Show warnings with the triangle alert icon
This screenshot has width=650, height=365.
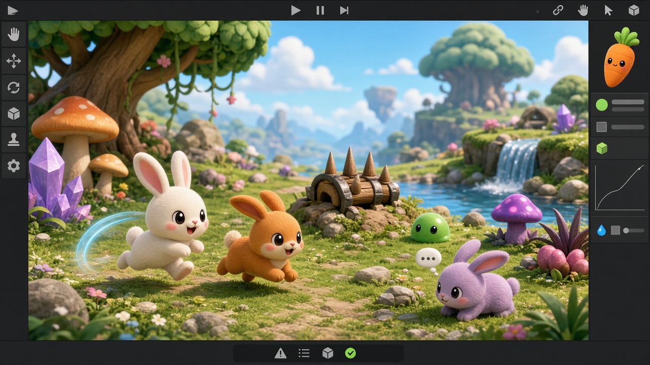pos(280,353)
